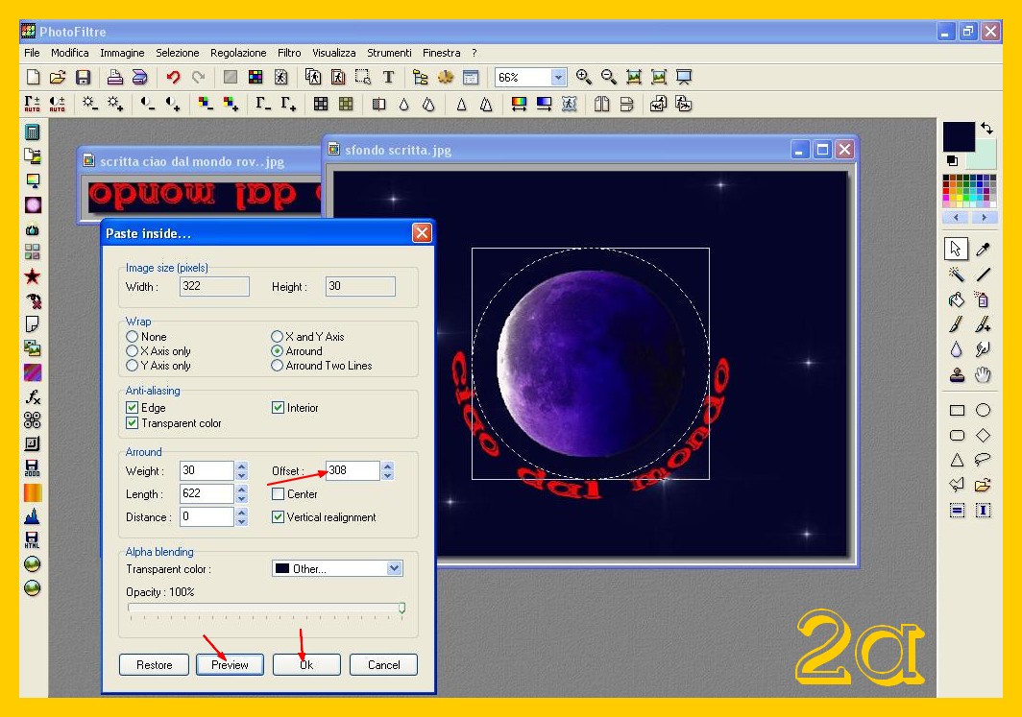Viewport: 1022px width, 717px height.
Task: Choose the Paint Bucket fill tool
Action: (957, 300)
